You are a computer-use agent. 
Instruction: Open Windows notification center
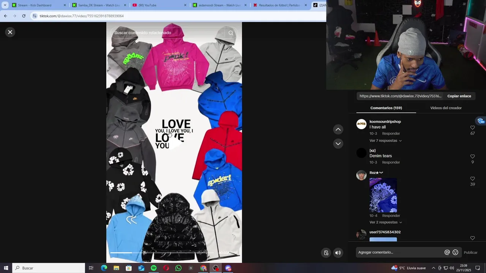[x=478, y=268]
